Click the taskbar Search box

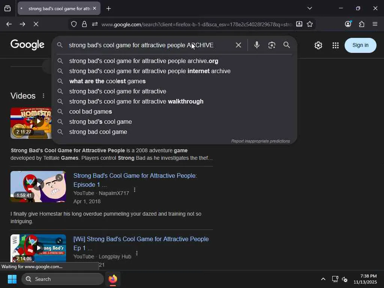tap(63, 279)
